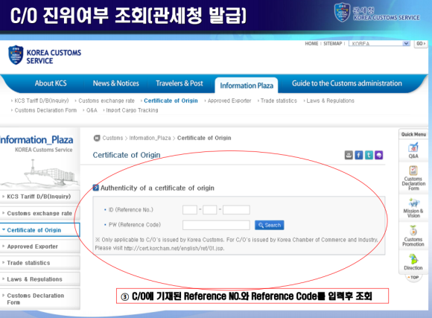Open the SITEMAP link

coord(332,43)
